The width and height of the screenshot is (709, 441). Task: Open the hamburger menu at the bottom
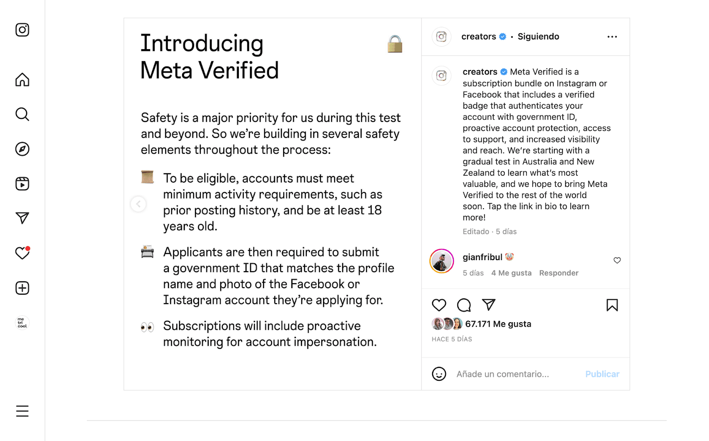[22, 411]
